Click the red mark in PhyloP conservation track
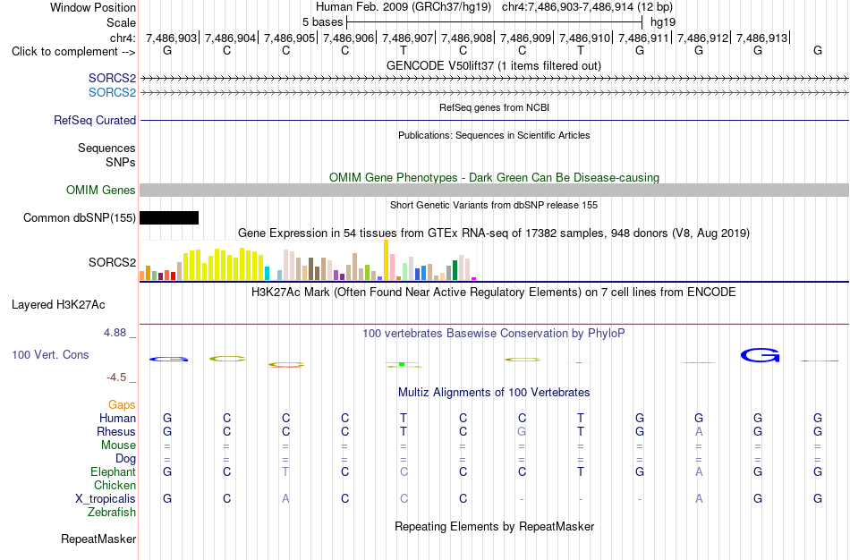Image resolution: width=850 pixels, height=560 pixels. (x=699, y=362)
